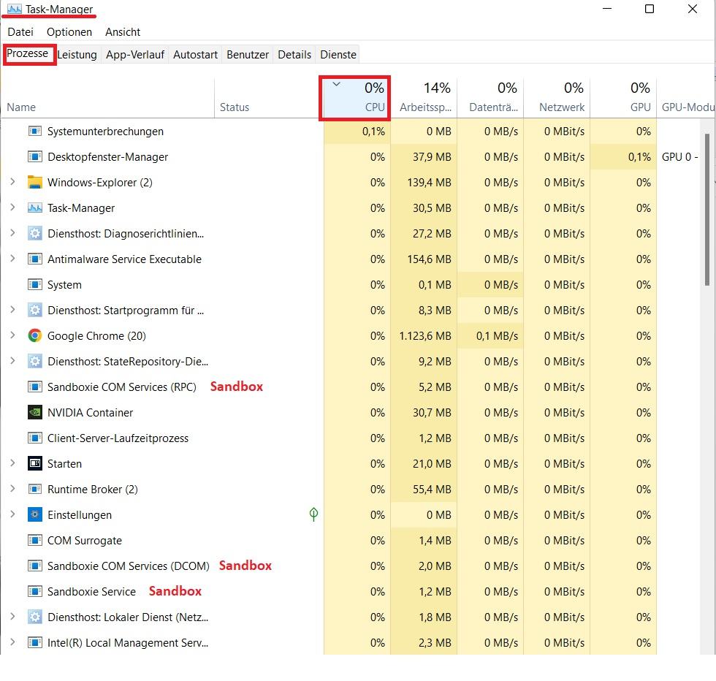The image size is (716, 681).
Task: Select the Sandboxie Service process name
Action: [92, 592]
